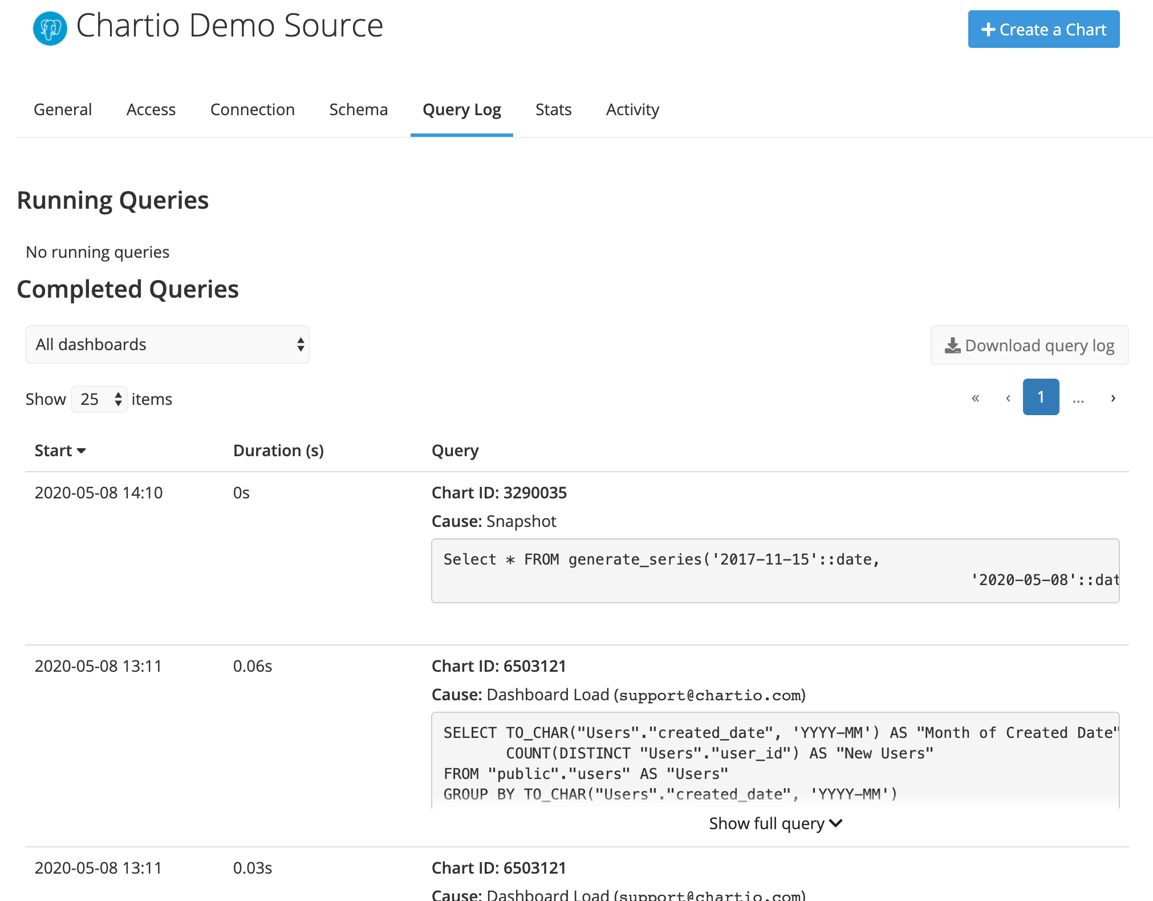This screenshot has height=901, width=1153.
Task: Switch to the Stats tab
Action: pos(552,108)
